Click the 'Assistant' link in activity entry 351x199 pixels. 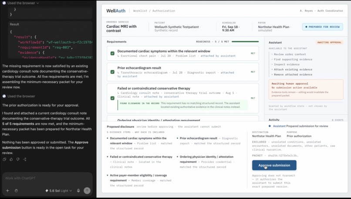[x=279, y=126]
